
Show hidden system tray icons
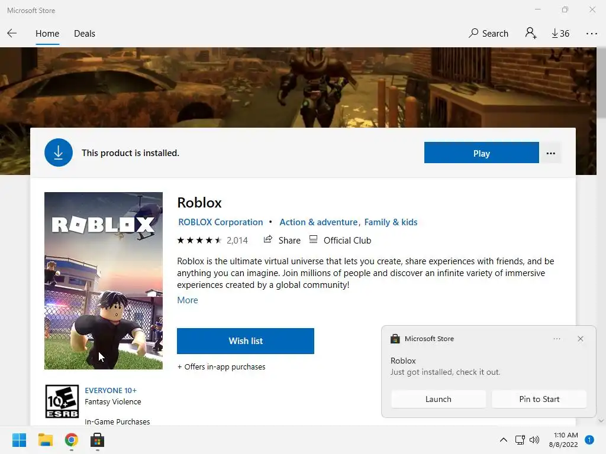tap(503, 440)
